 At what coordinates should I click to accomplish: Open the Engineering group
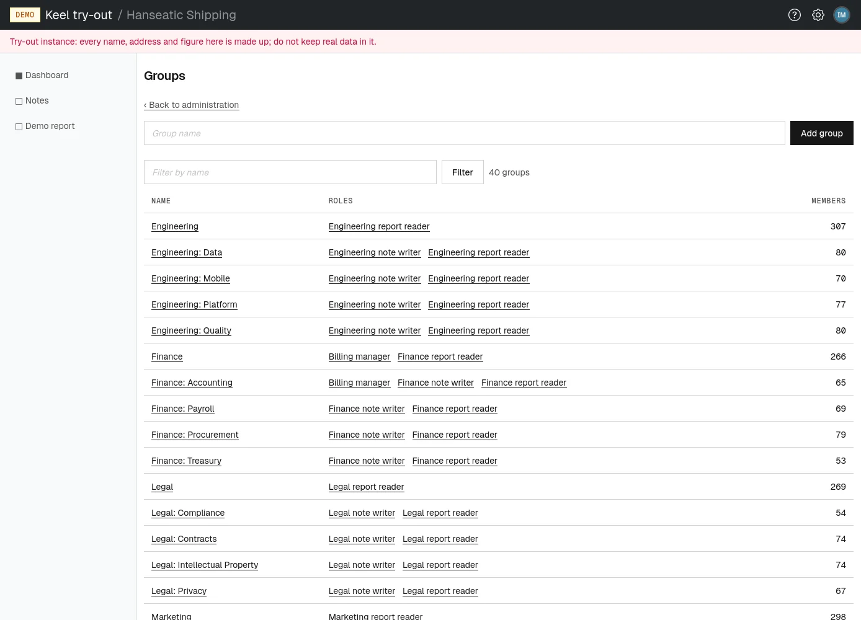pos(175,226)
